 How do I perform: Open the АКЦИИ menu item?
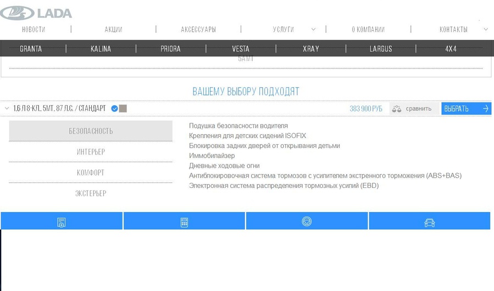(113, 29)
